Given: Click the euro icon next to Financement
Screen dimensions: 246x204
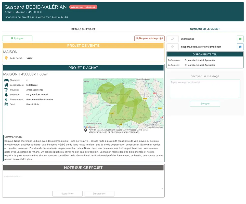Looking at the screenshot, I should point(6,99).
